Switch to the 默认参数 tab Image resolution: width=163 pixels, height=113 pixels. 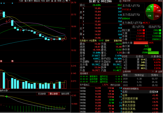click(x=54, y=94)
